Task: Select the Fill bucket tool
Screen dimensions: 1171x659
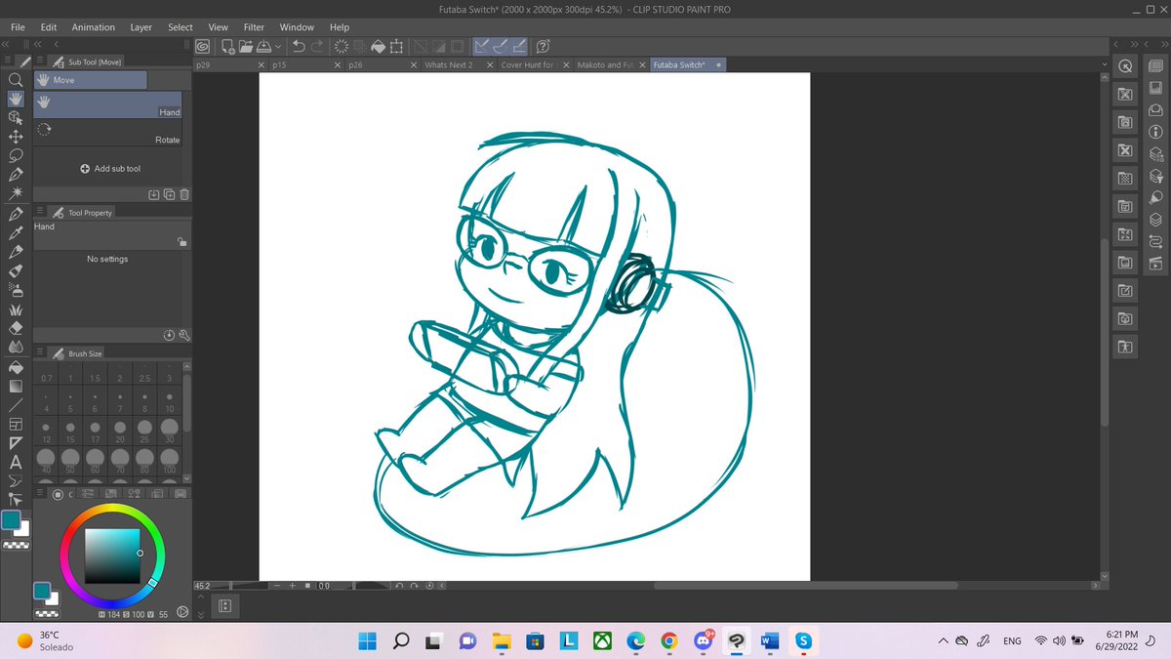Action: [x=16, y=367]
